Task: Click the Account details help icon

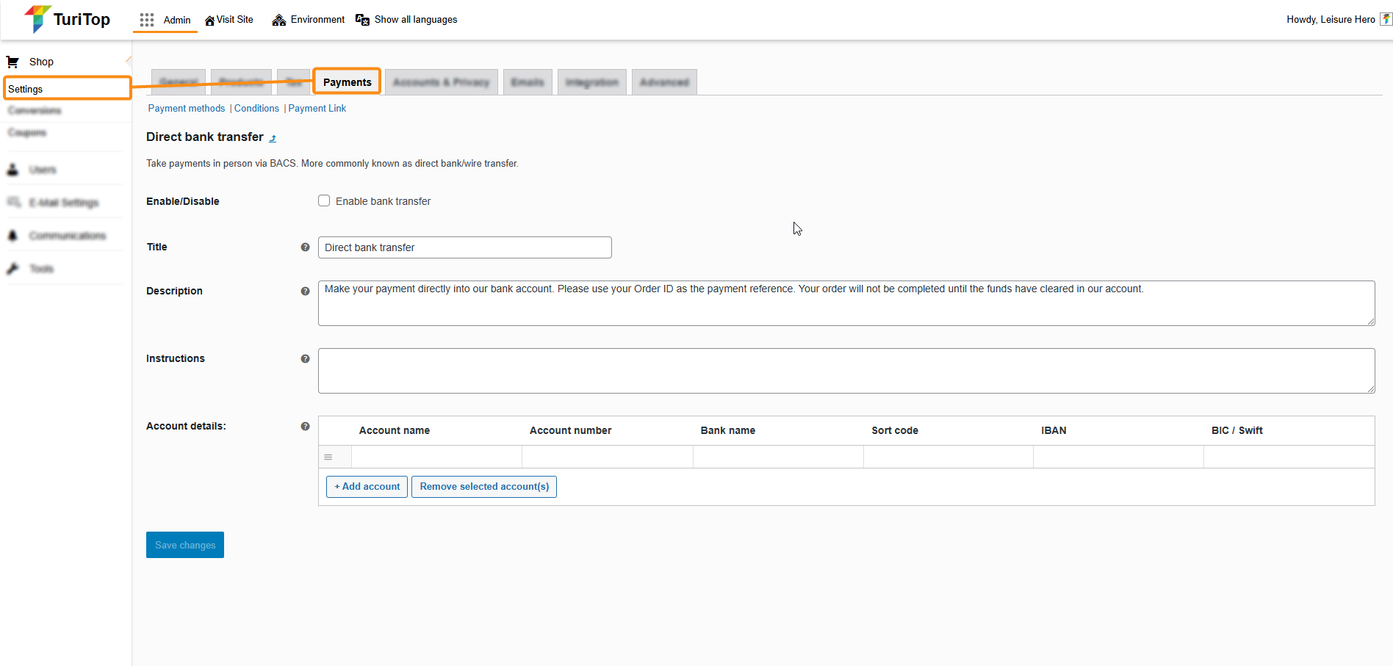Action: tap(305, 427)
